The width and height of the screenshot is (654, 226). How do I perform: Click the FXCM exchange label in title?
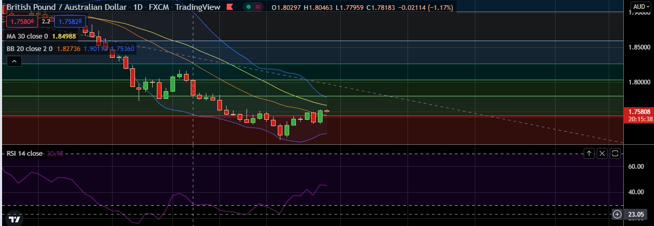pos(159,7)
